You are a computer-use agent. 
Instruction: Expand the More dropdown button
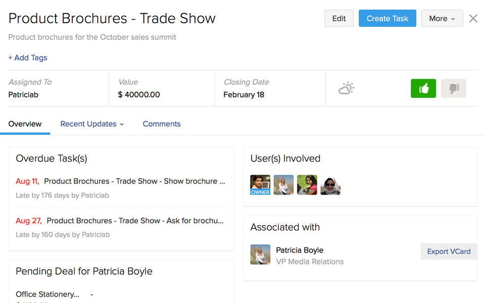pos(442,19)
